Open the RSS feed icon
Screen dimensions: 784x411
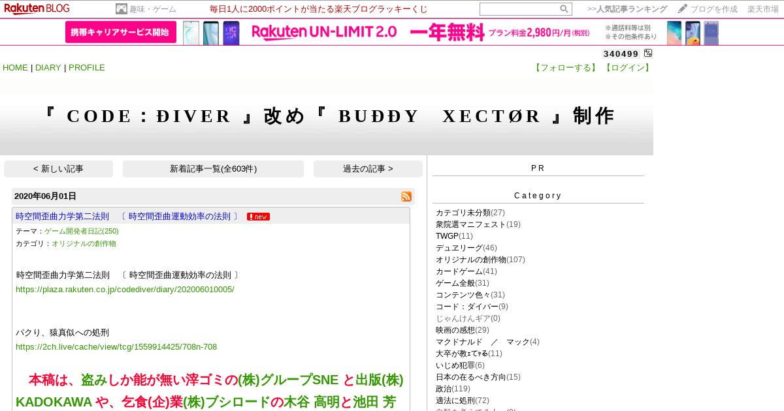click(x=406, y=196)
